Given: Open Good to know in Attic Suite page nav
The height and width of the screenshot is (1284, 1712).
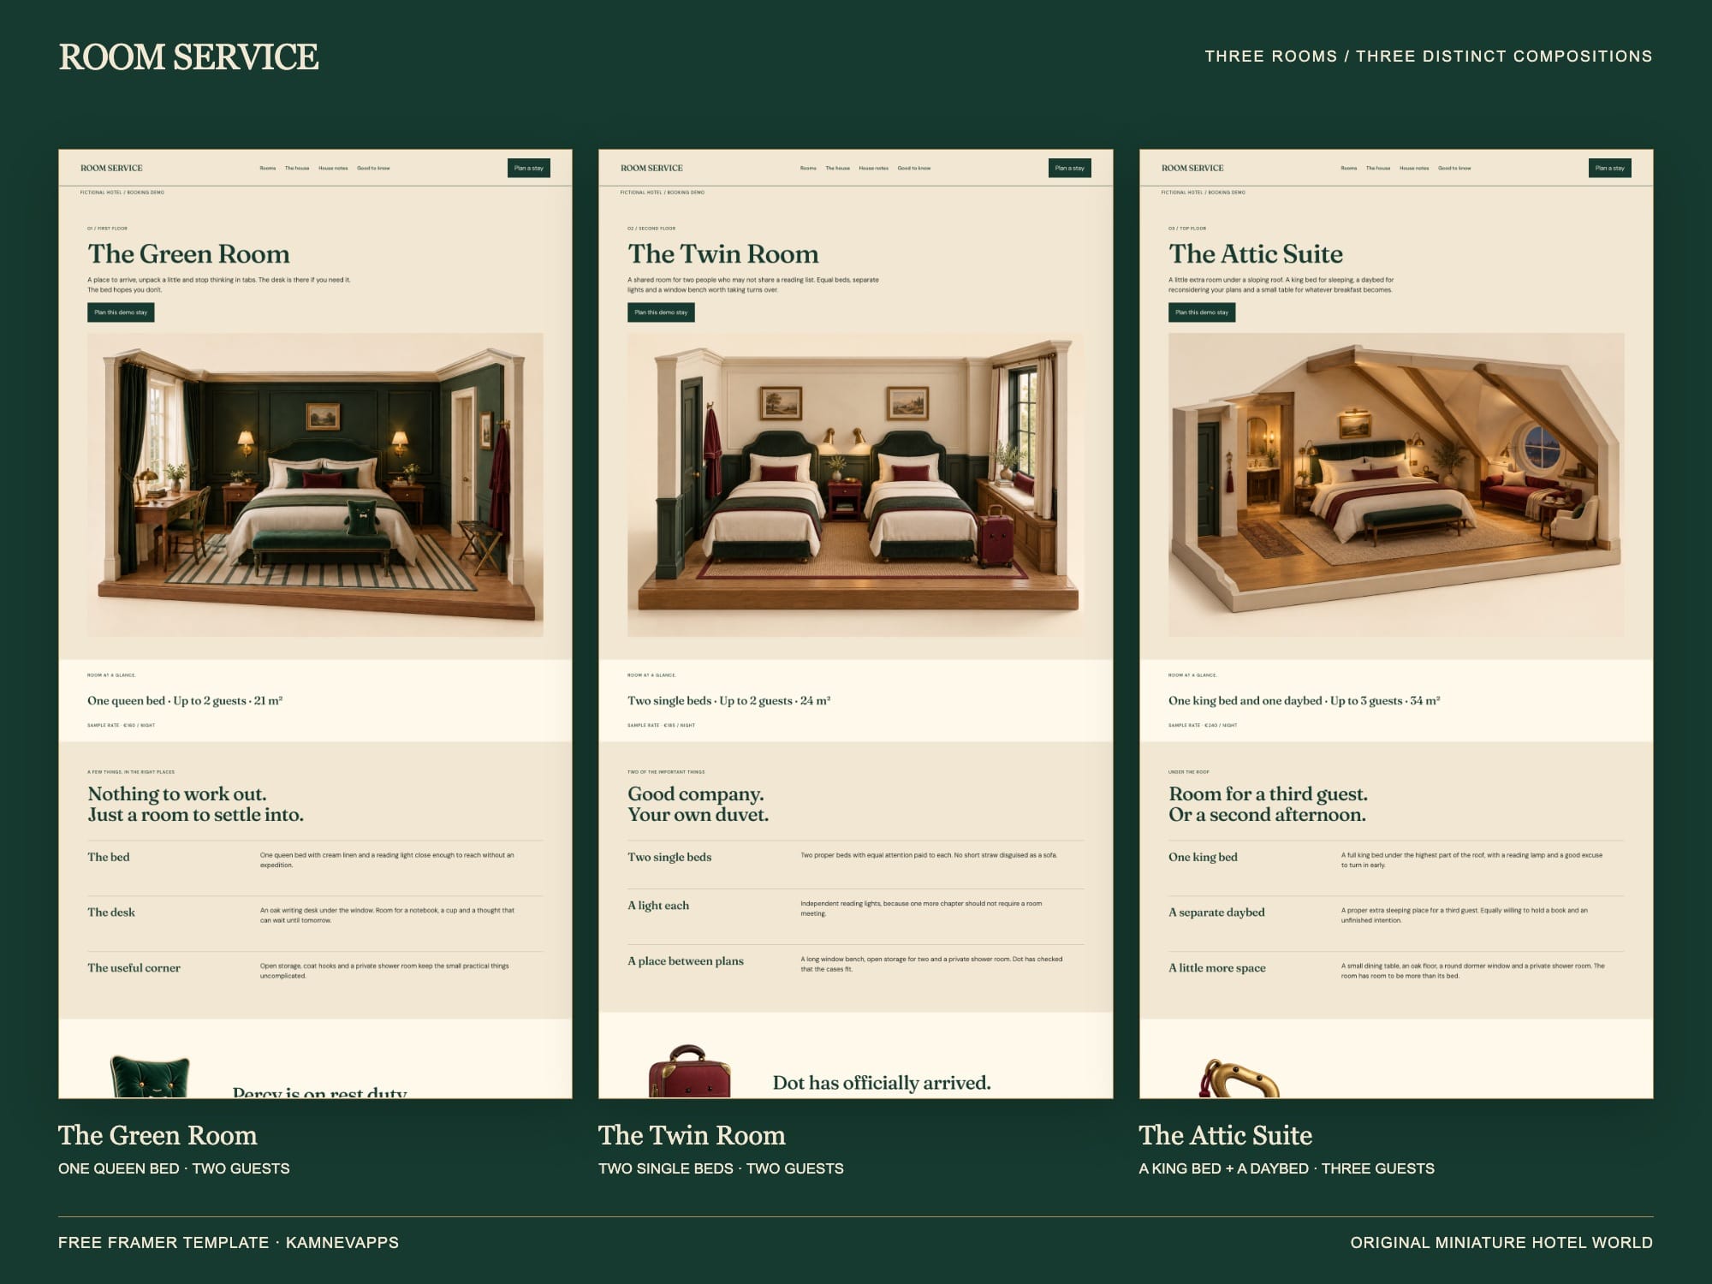Looking at the screenshot, I should point(1454,169).
